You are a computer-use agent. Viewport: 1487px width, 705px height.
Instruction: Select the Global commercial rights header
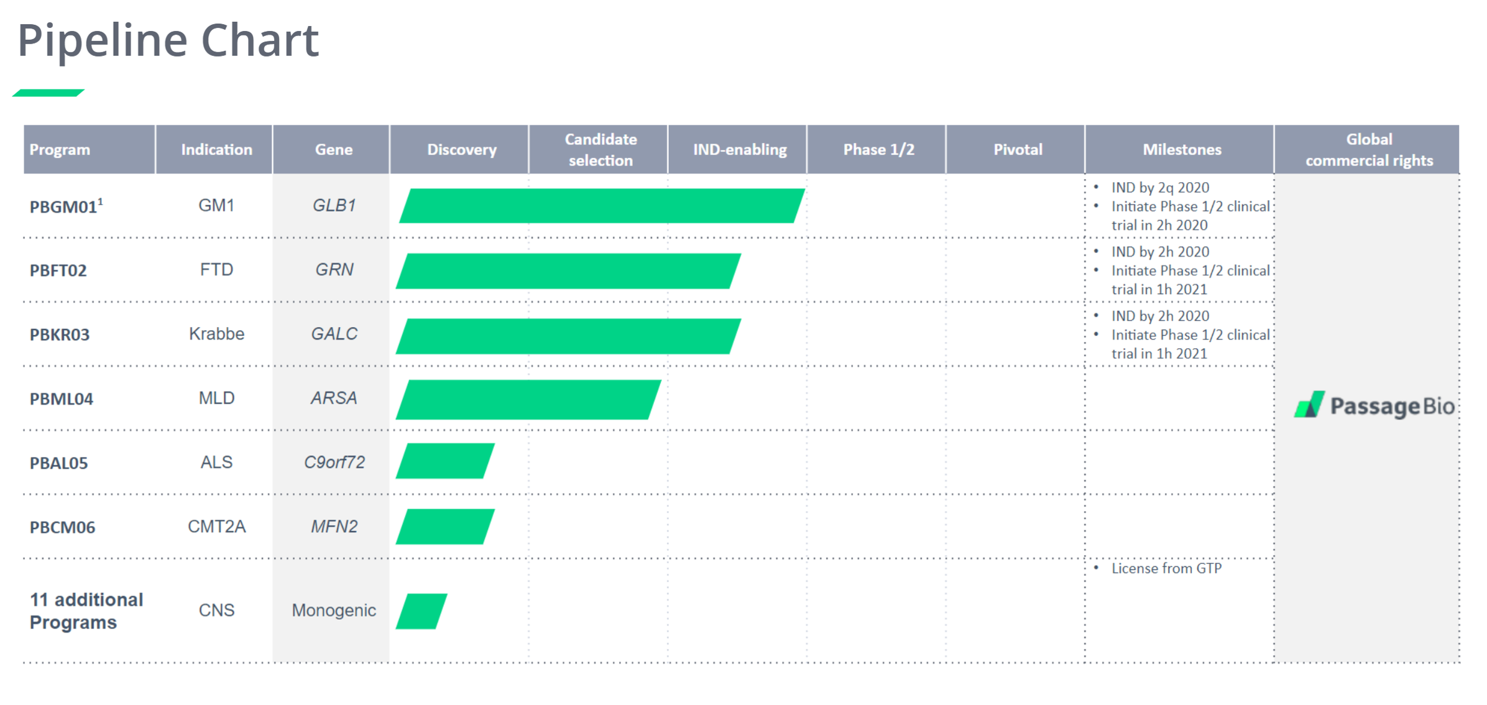point(1369,150)
